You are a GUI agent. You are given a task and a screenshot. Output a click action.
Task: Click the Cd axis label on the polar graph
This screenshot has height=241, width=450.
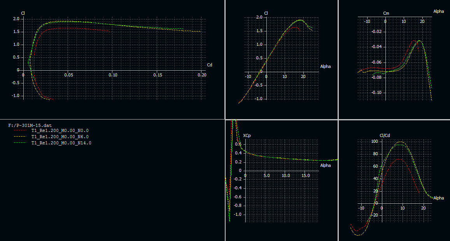(210, 65)
